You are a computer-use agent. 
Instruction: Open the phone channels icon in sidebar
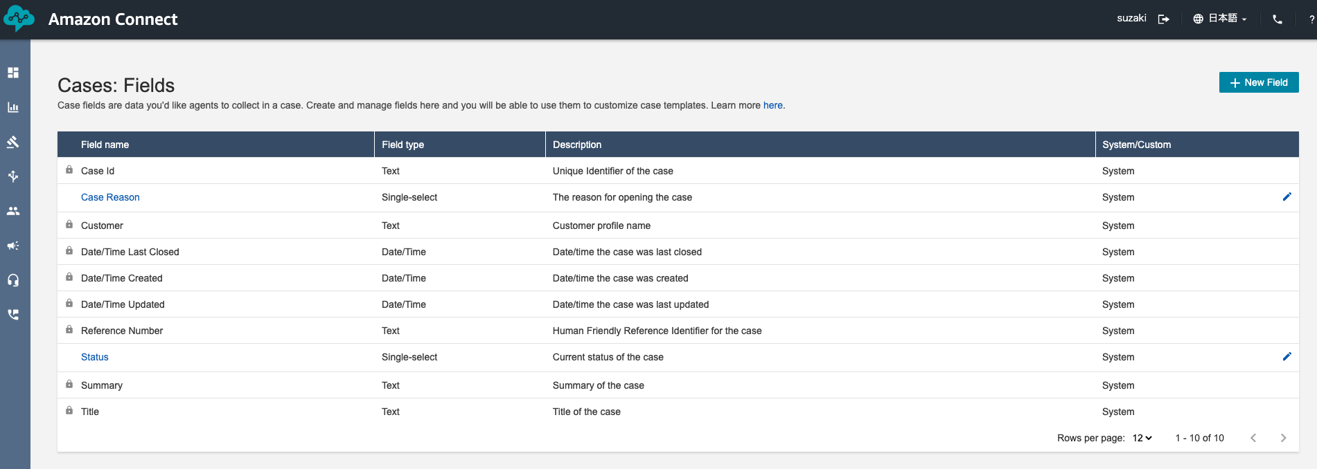pyautogui.click(x=13, y=315)
